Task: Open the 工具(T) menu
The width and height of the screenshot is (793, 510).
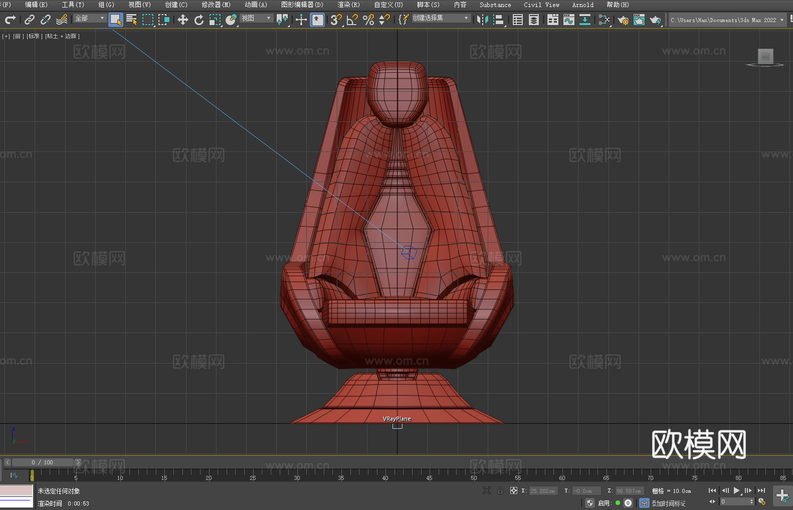Action: 73,5
